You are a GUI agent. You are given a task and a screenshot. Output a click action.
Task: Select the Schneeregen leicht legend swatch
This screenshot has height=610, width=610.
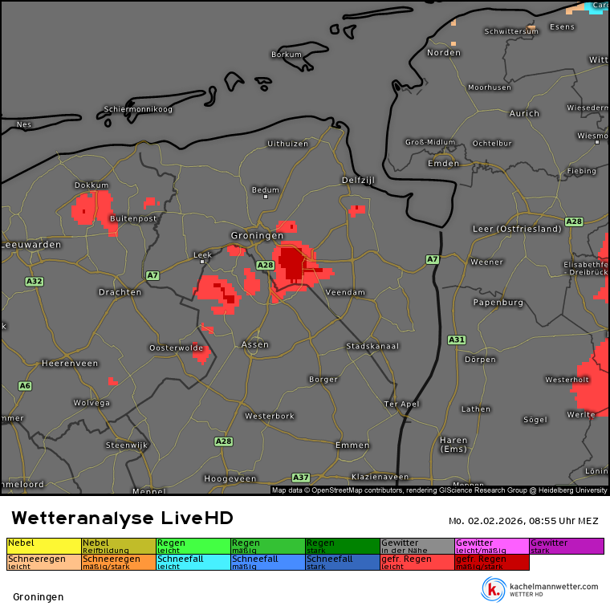click(44, 562)
